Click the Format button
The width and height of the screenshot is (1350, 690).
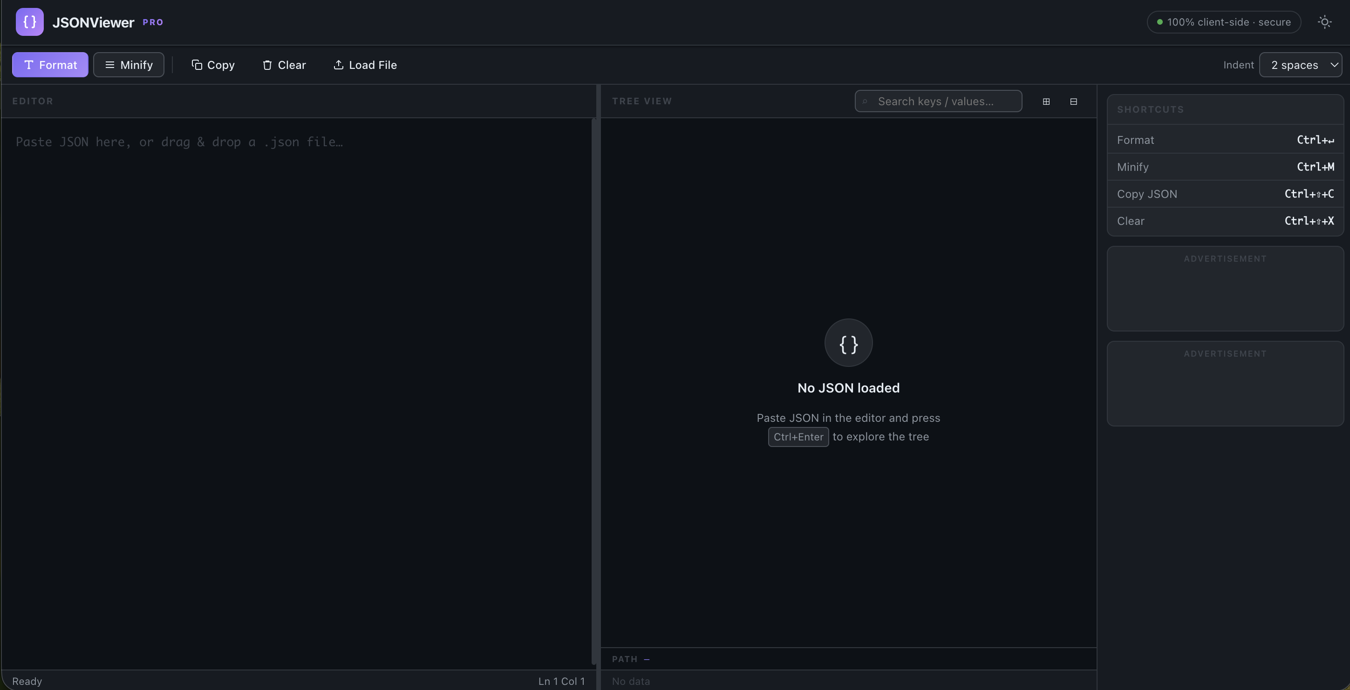pos(50,65)
